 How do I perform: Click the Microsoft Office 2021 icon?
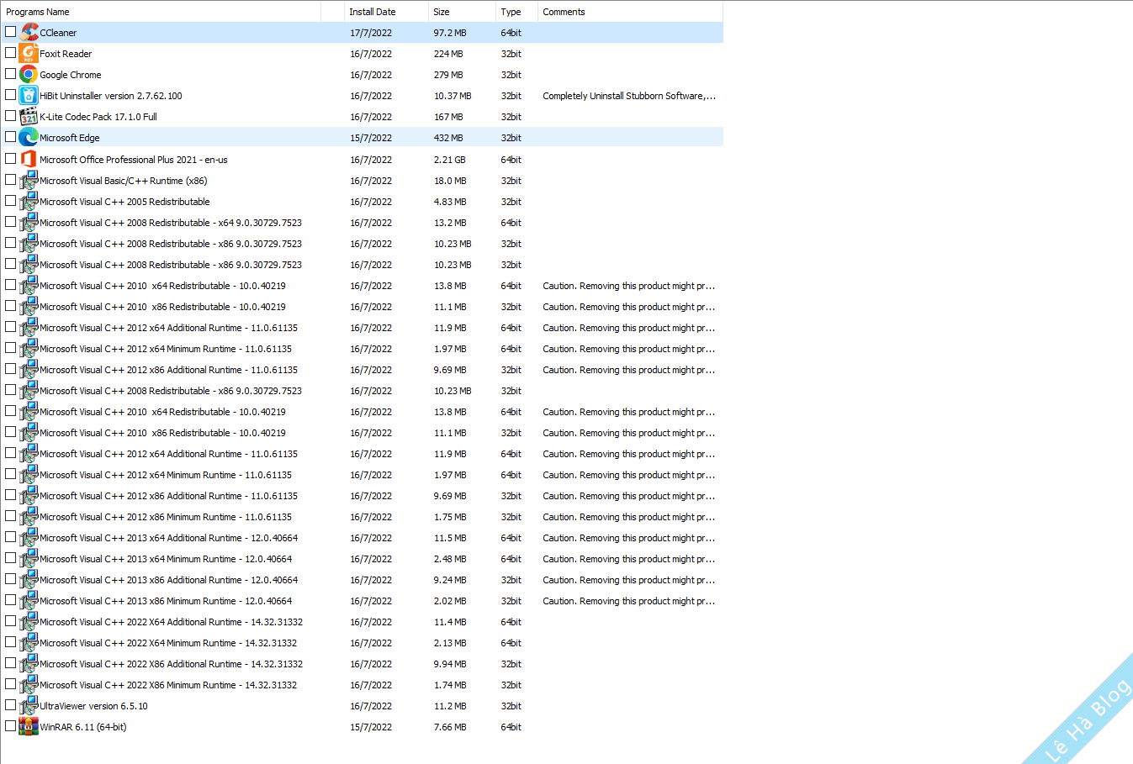click(x=29, y=159)
